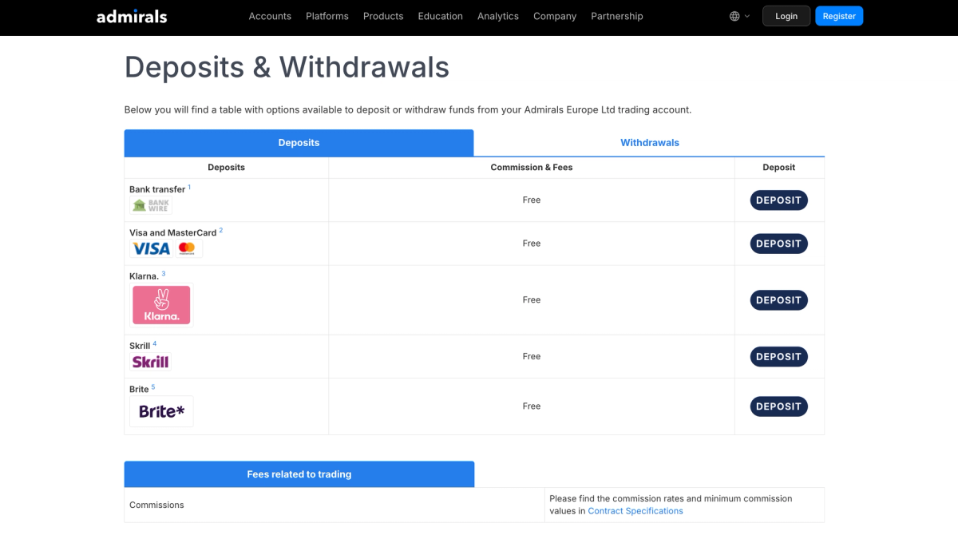Click the Register button
Screen dimensions: 958x539
pos(839,16)
